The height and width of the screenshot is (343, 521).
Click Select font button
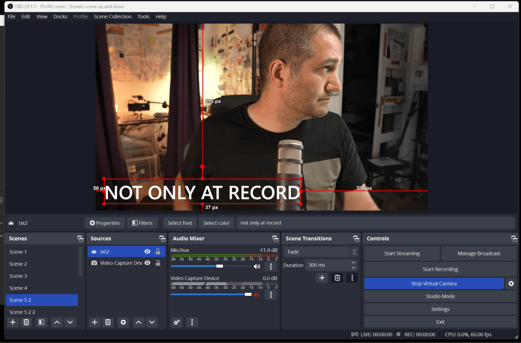coord(180,223)
